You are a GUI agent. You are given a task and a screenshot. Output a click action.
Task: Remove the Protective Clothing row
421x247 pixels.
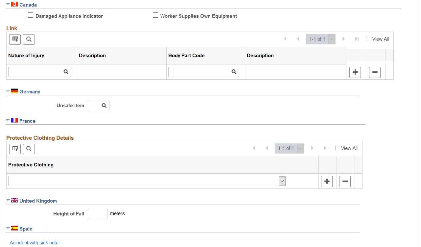345,182
